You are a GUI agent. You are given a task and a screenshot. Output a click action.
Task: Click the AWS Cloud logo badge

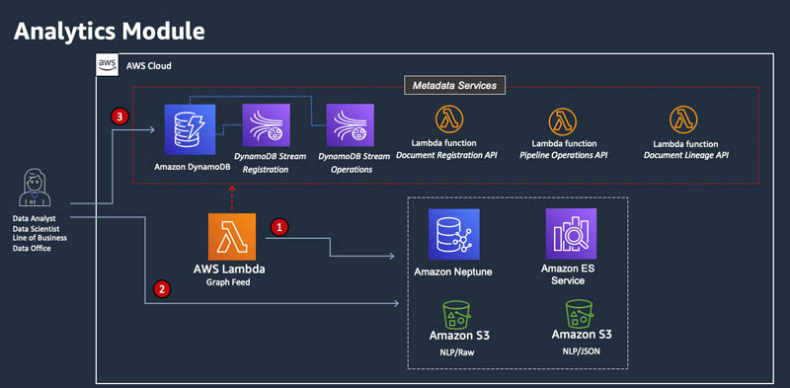(107, 65)
